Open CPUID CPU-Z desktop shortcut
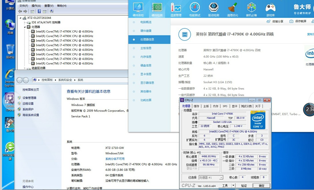314x190 pixels. pyautogui.click(x=10, y=102)
